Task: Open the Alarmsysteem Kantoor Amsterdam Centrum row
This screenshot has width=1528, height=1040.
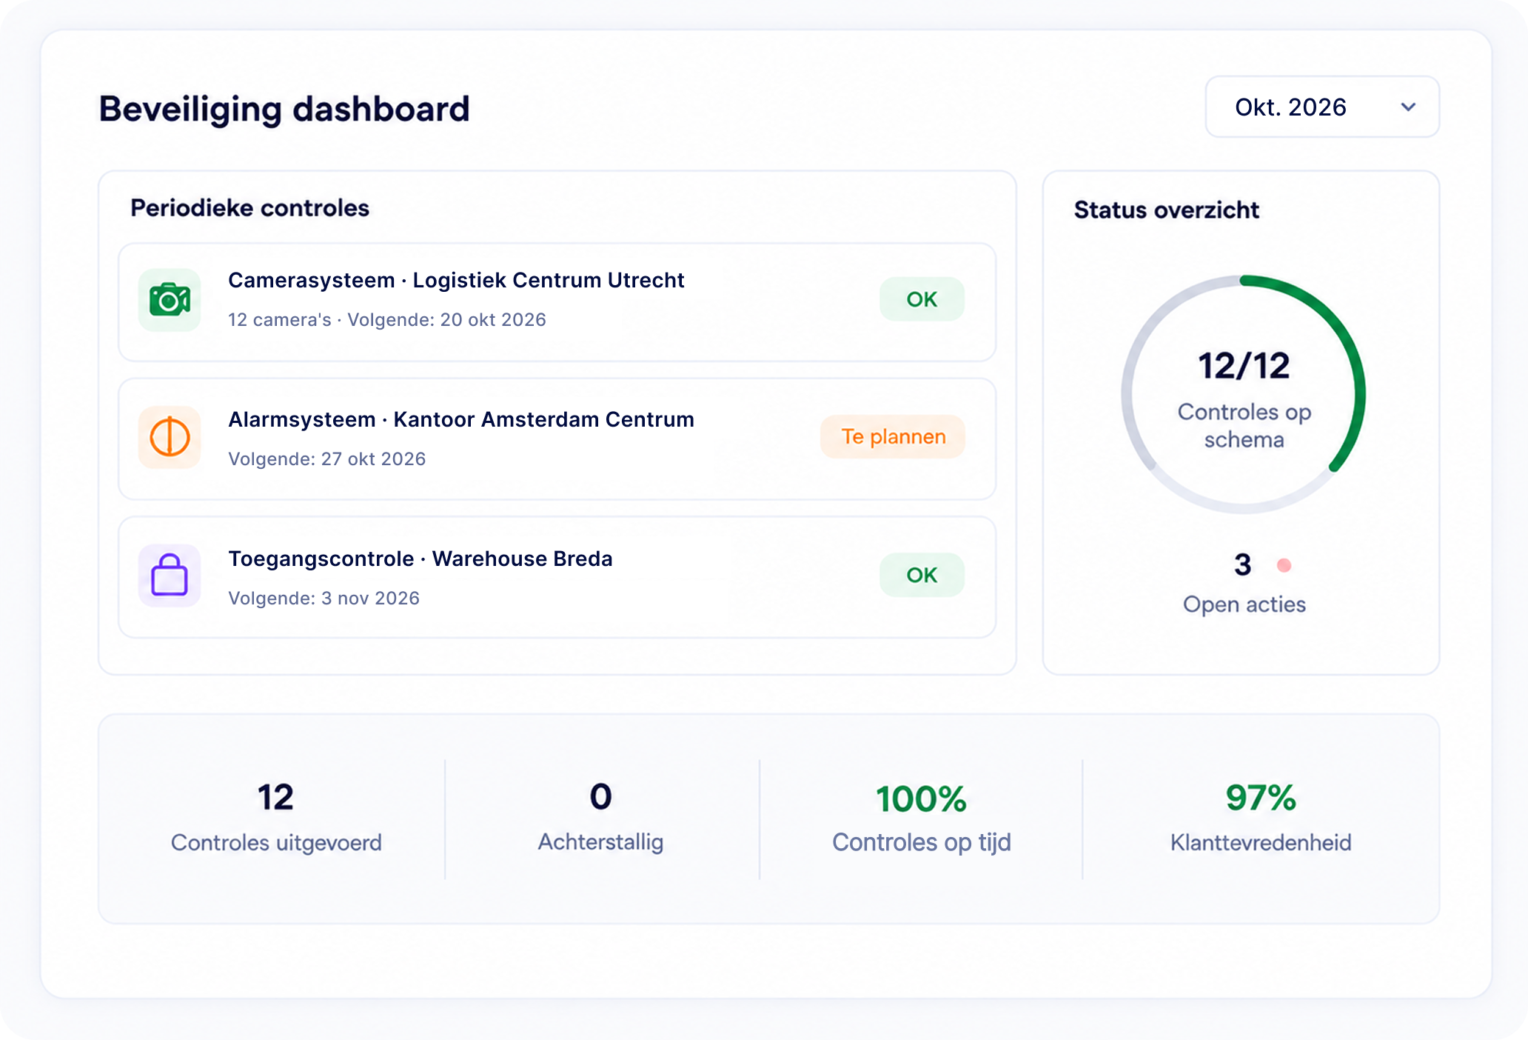Action: [x=557, y=439]
